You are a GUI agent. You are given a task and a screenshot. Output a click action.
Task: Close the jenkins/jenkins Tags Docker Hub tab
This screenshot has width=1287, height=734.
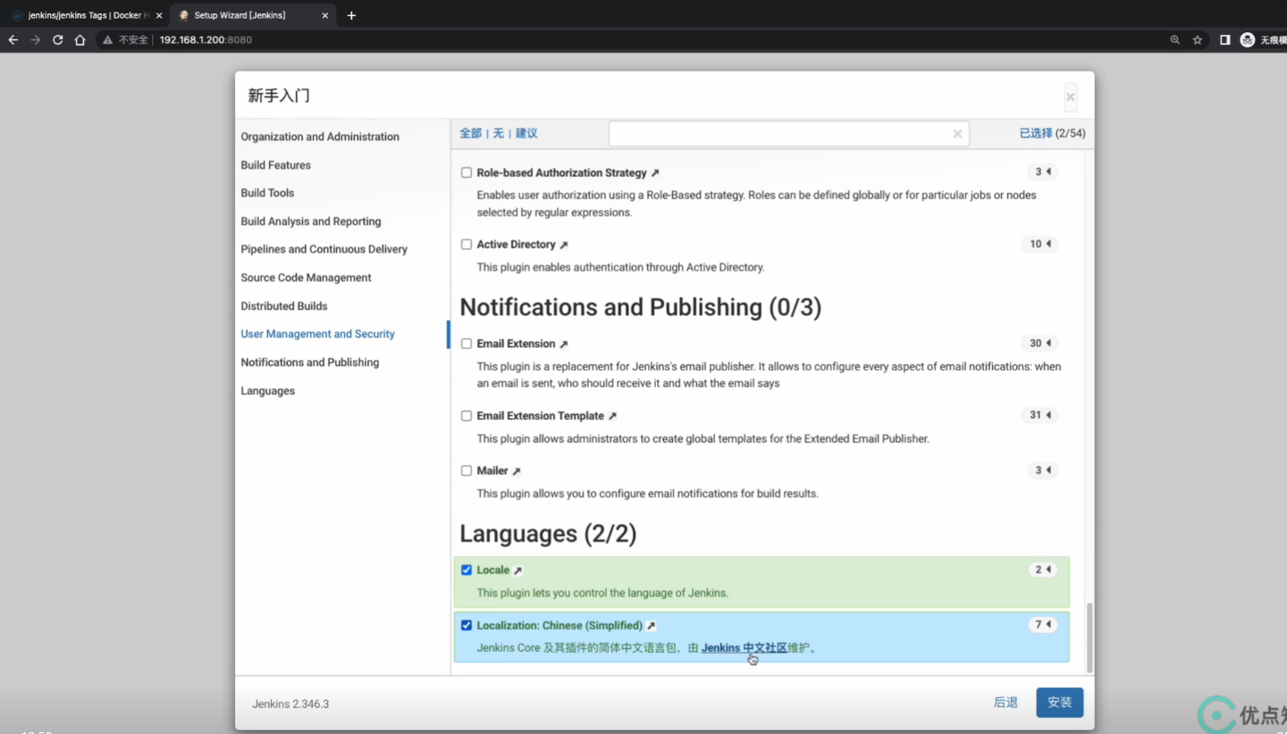159,15
